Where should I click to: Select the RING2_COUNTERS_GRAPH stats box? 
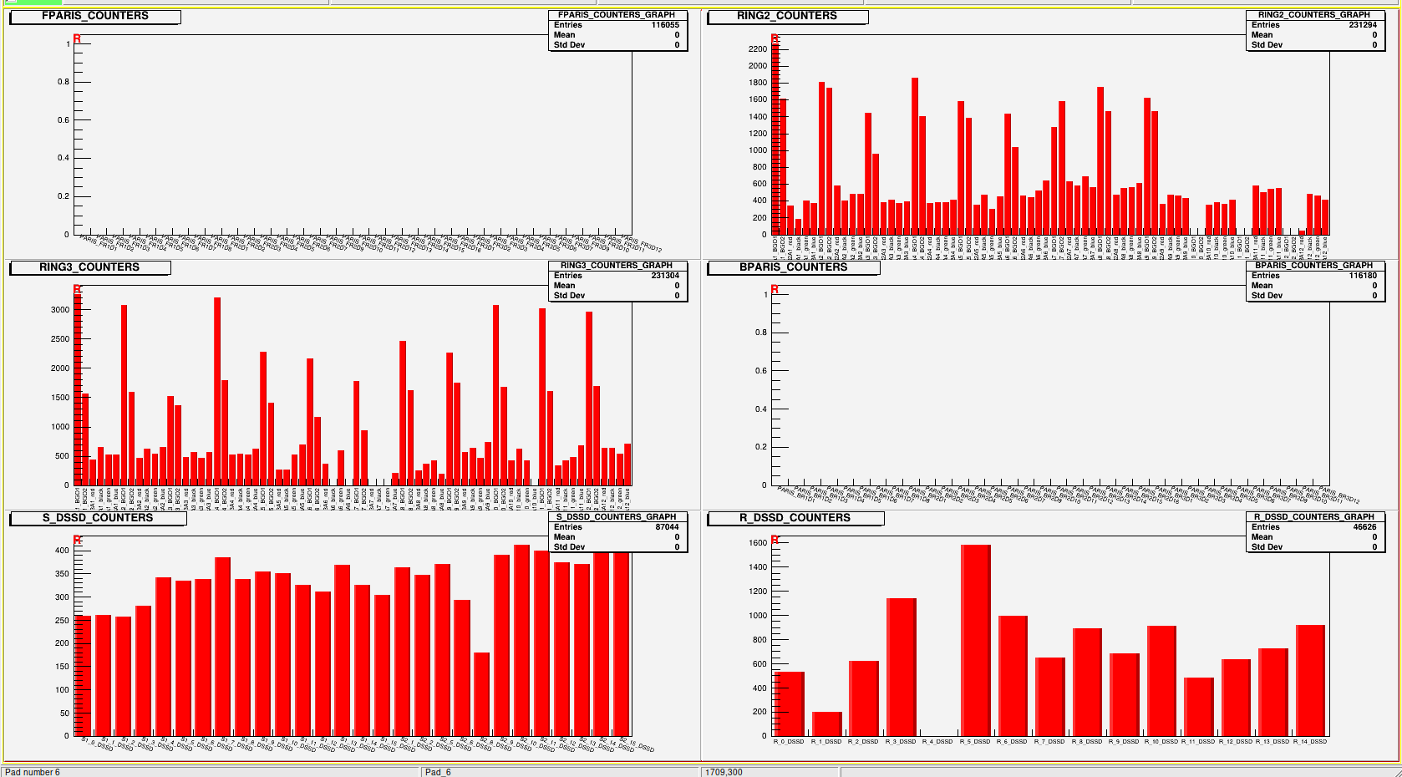tap(1314, 30)
